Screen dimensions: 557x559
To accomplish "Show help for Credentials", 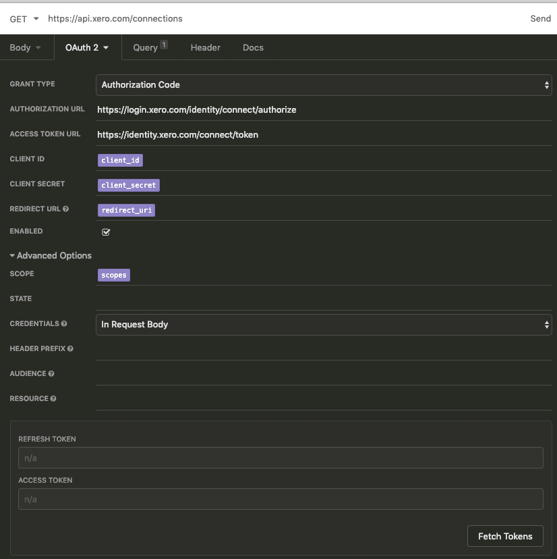I will (64, 323).
